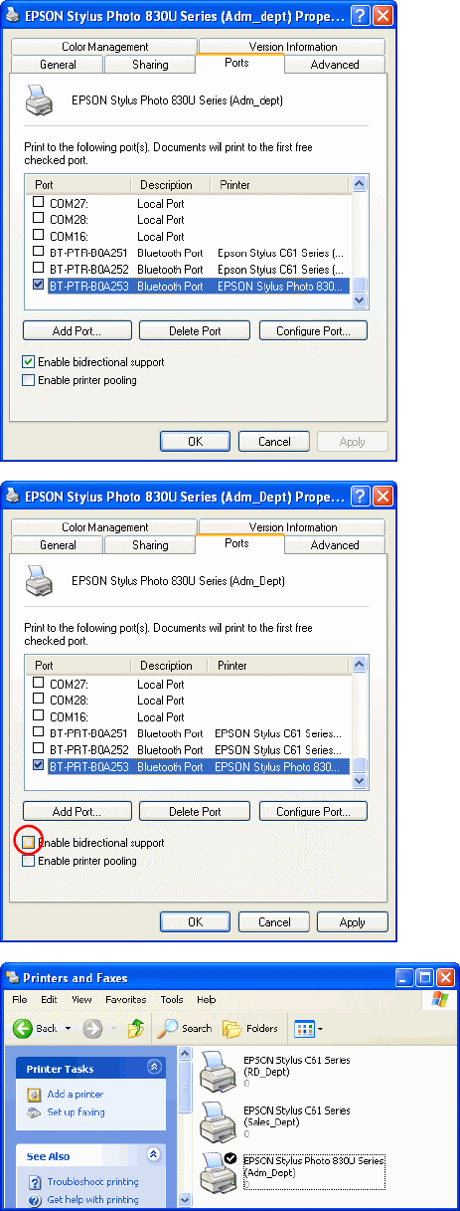Click the Set up faxing icon

tap(34, 1112)
